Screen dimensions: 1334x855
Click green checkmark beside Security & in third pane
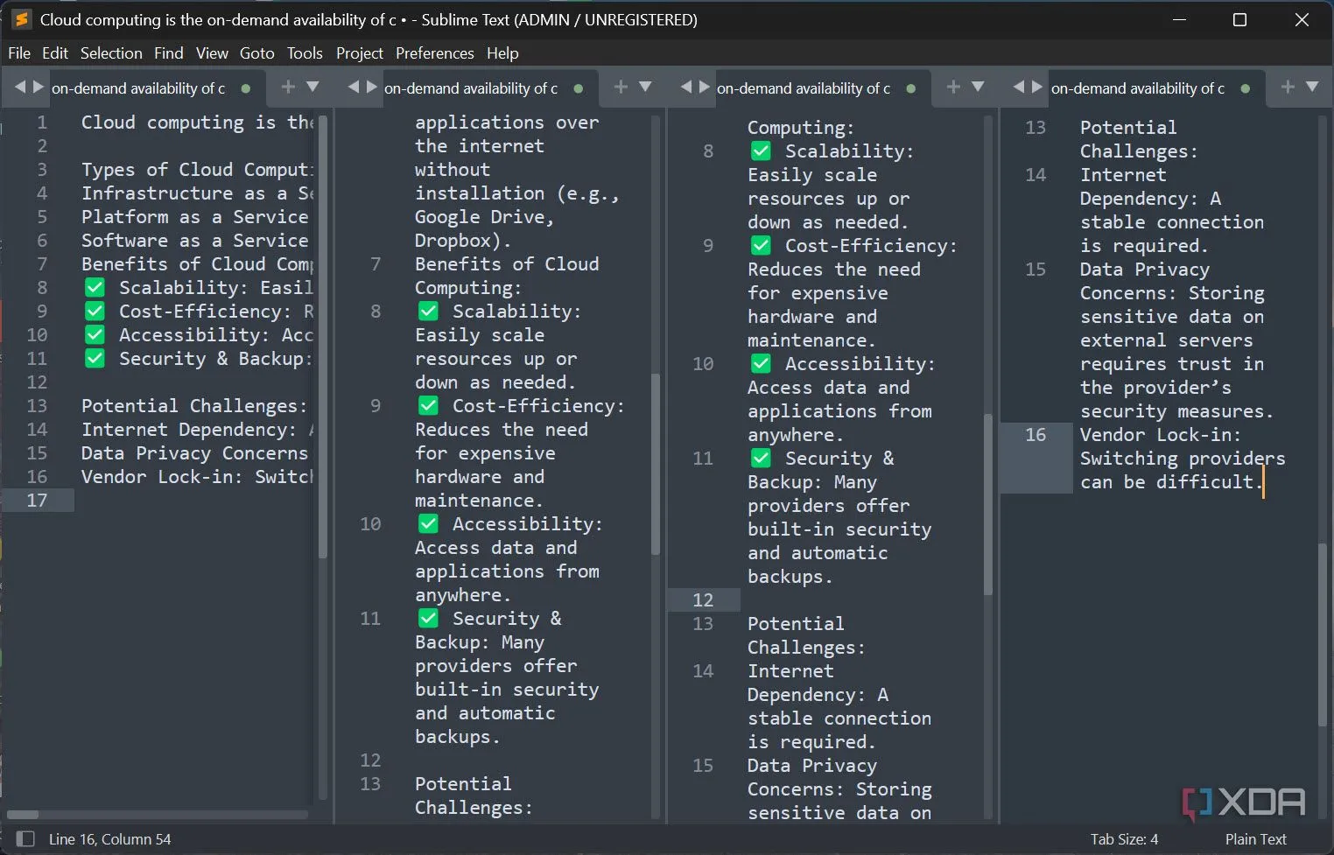pos(761,459)
